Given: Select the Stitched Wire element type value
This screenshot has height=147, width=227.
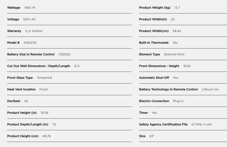Looking at the screenshot, I should coord(174,54).
